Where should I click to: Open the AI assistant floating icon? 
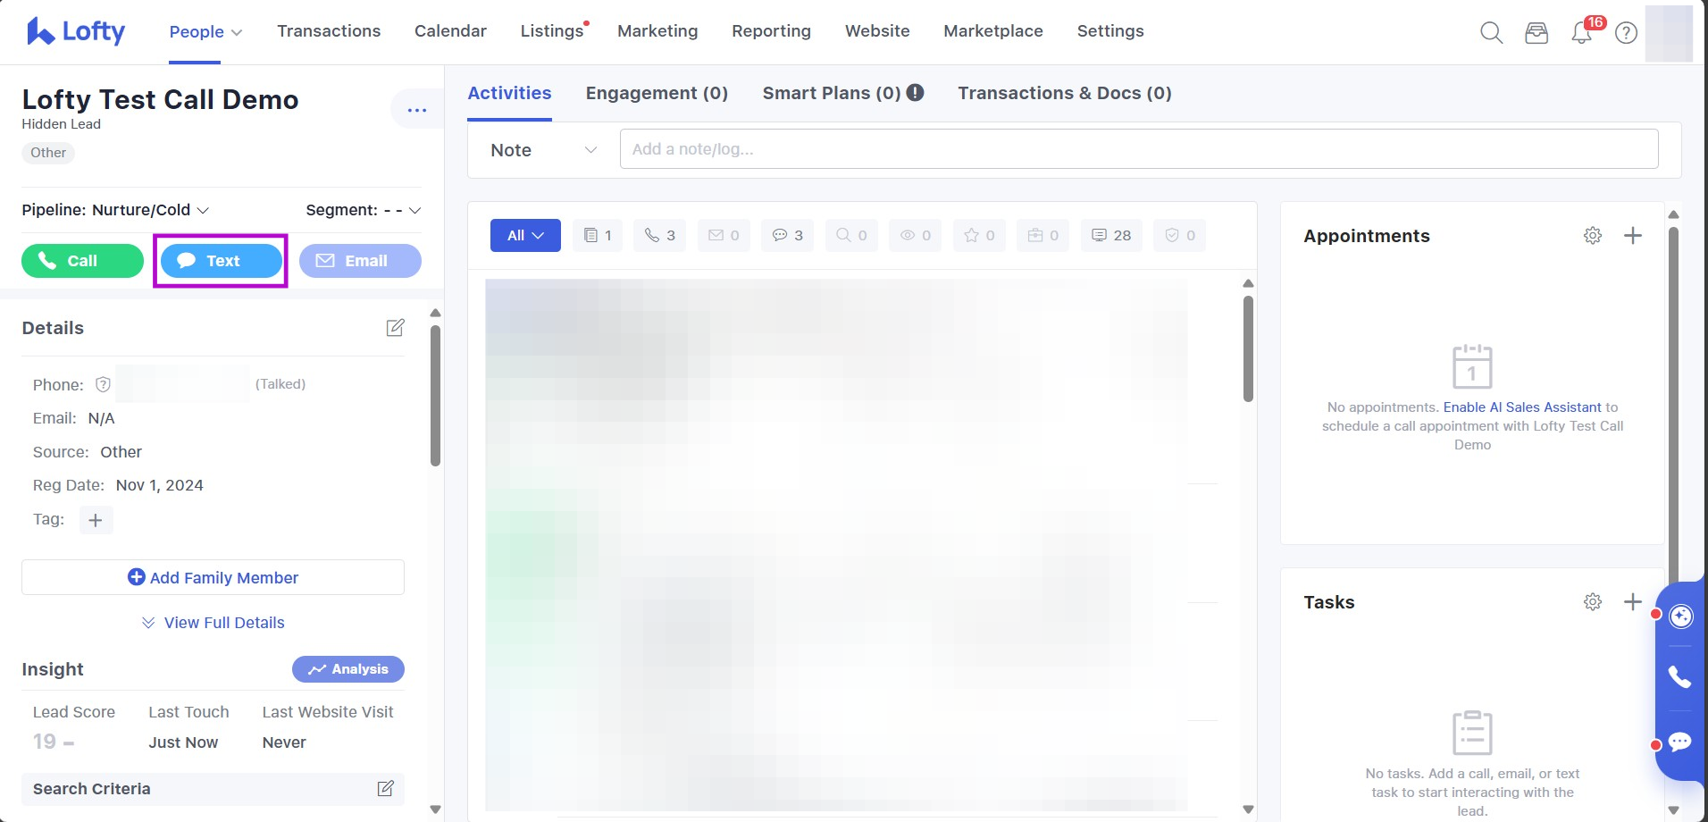coord(1680,616)
